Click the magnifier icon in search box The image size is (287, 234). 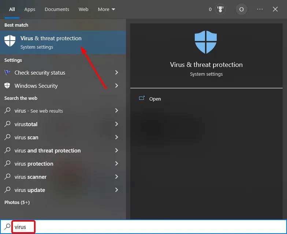(x=7, y=227)
